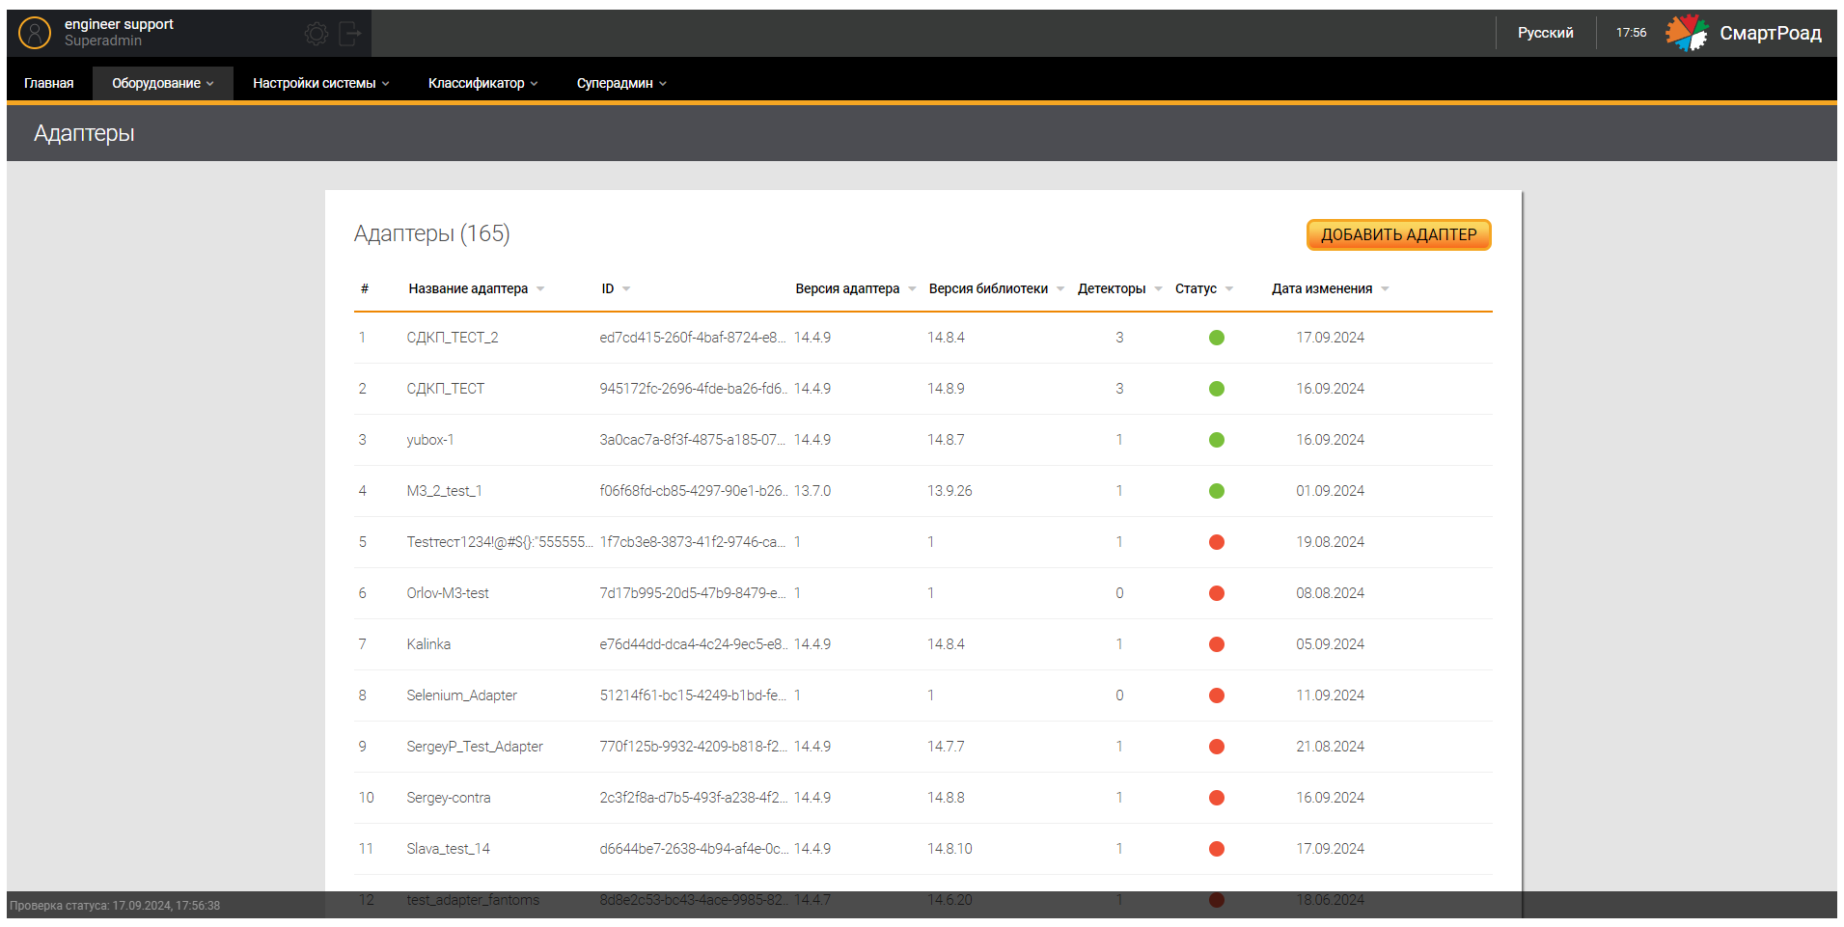This screenshot has height=927, width=1844.
Task: Open the Оборудование menu
Action: coord(163,83)
